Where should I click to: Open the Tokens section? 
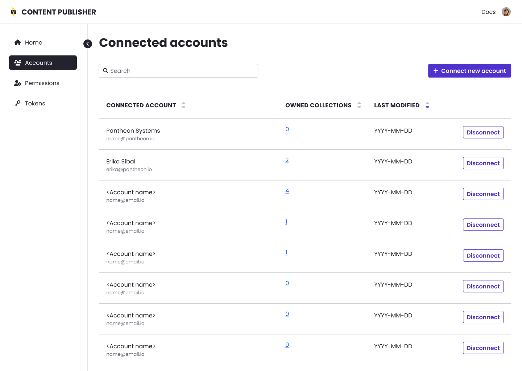pos(35,103)
